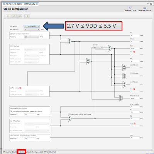The image size is (154, 154).
Task: Open the X1 oscillator Stable time dropdown
Action: [31, 56]
